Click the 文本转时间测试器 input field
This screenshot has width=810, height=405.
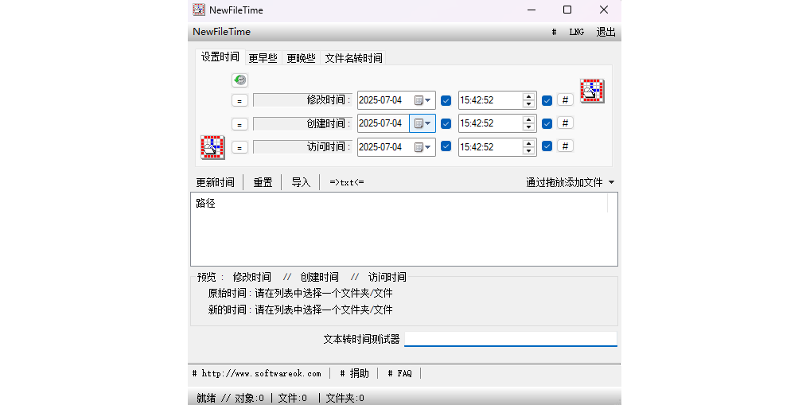[x=510, y=339]
